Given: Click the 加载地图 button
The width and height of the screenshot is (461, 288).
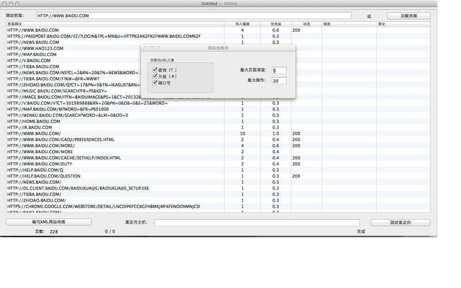Looking at the screenshot, I should (x=409, y=16).
